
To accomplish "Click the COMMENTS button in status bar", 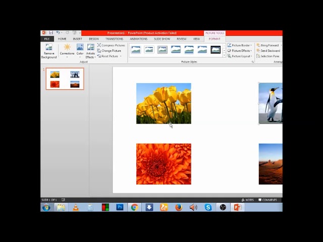I will [268, 200].
